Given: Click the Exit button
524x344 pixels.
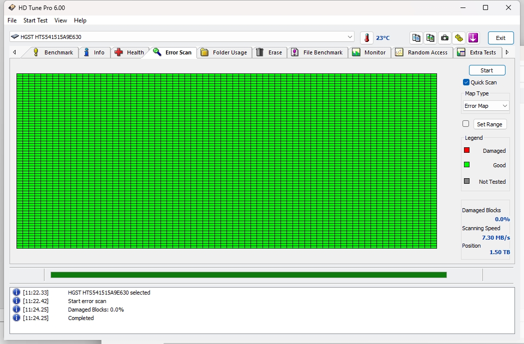Looking at the screenshot, I should (500, 38).
